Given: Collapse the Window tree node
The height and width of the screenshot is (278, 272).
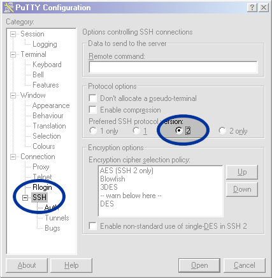Looking at the screenshot, I should coord(13,95).
